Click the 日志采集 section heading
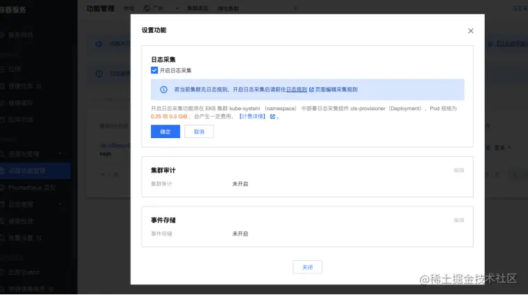 click(x=163, y=59)
